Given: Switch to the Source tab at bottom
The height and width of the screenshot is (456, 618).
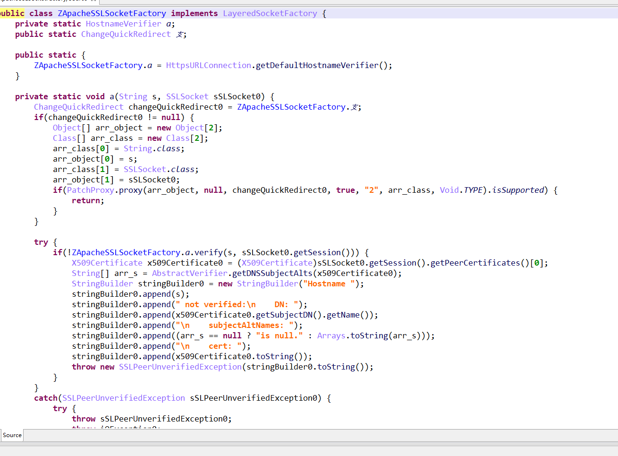Looking at the screenshot, I should 12,435.
